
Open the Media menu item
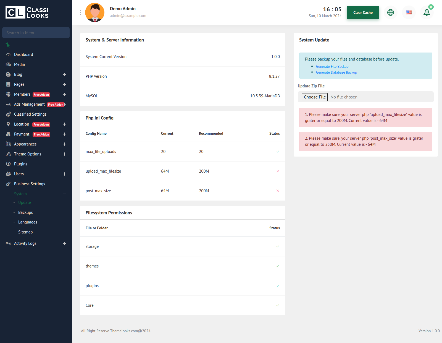point(19,64)
